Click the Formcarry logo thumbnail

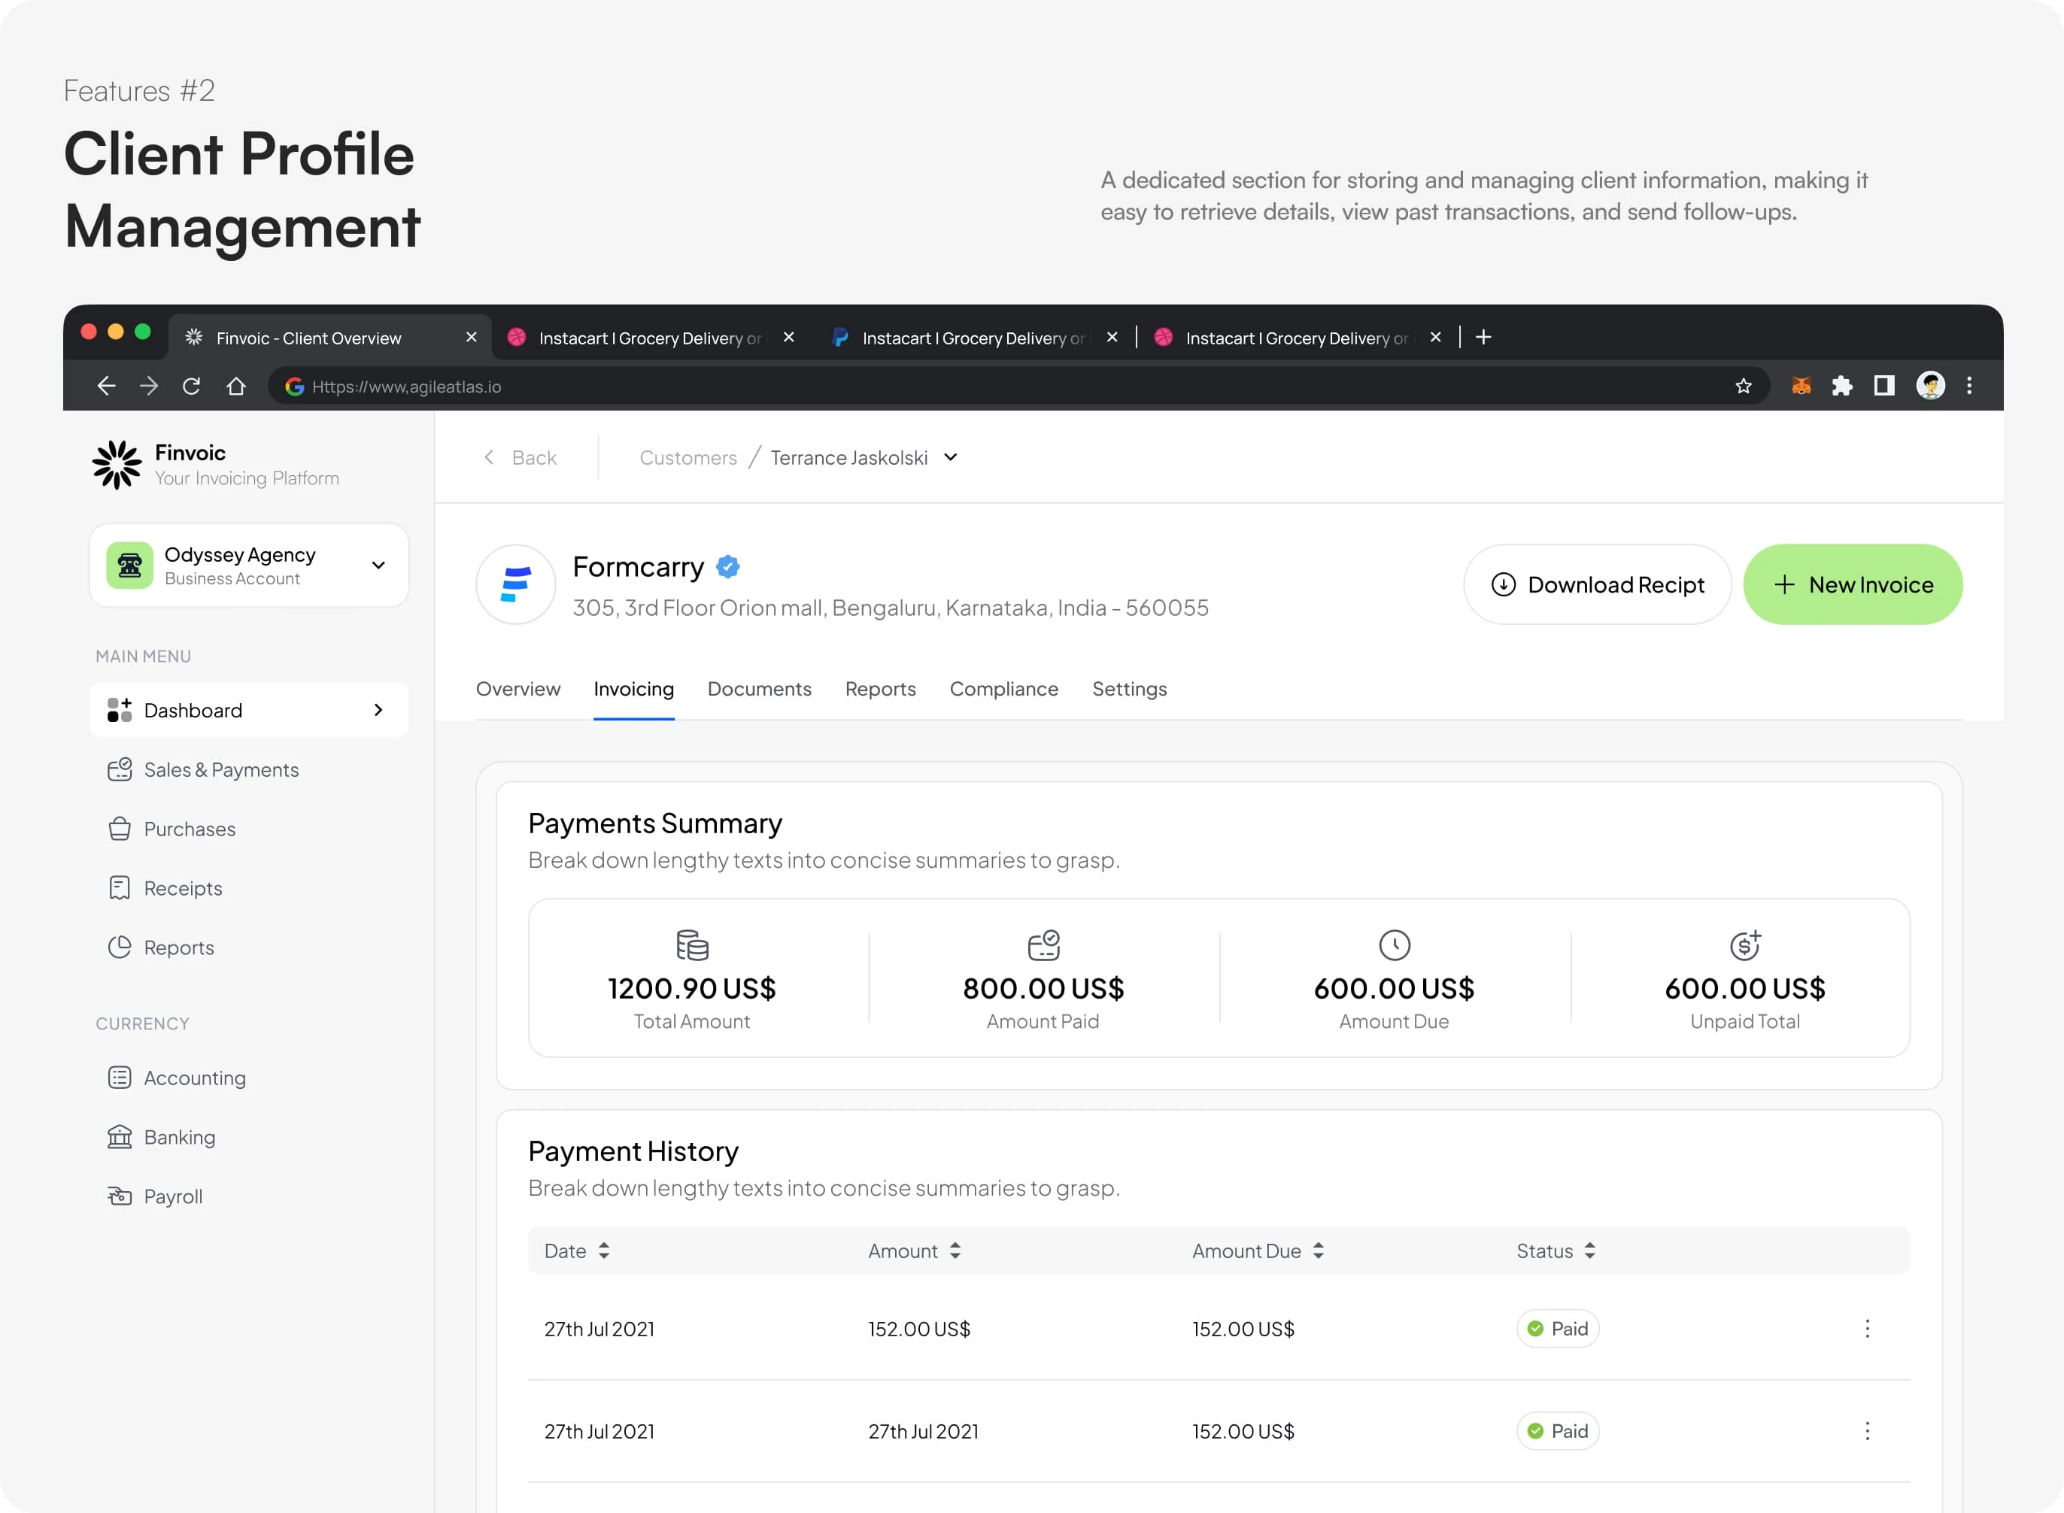pos(516,584)
